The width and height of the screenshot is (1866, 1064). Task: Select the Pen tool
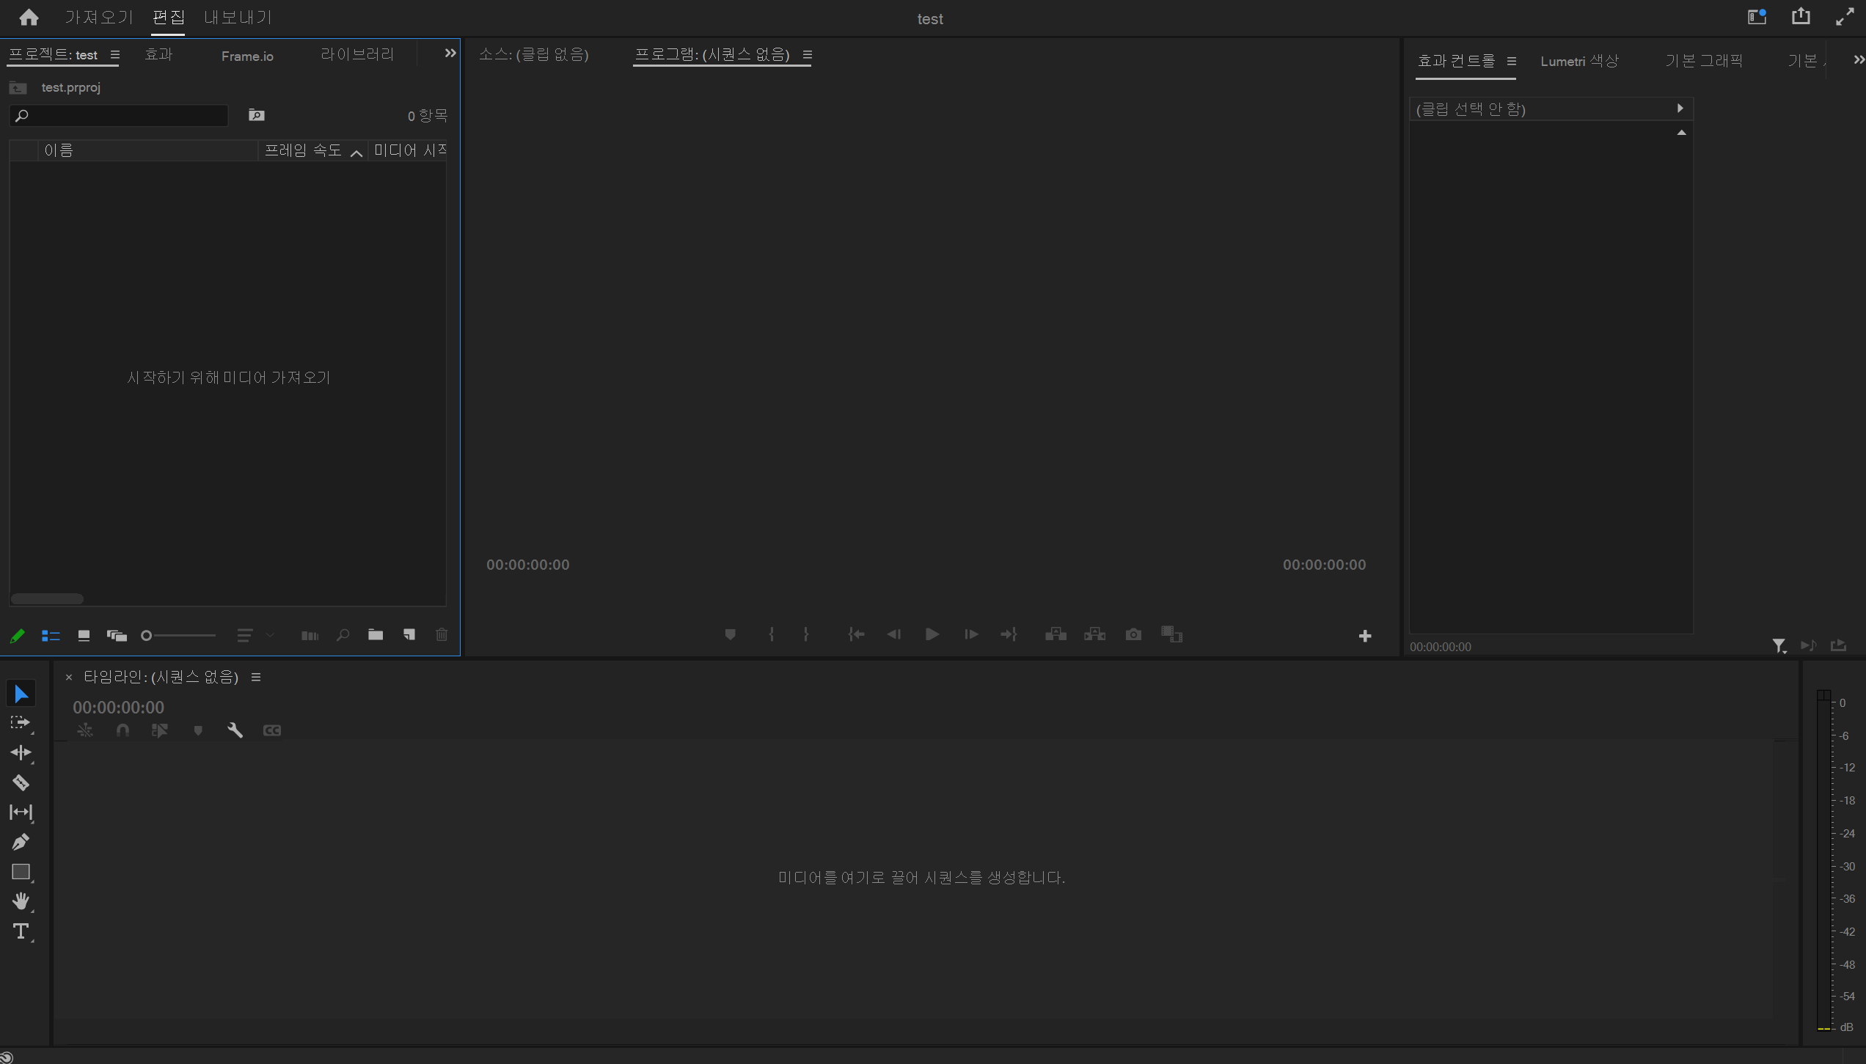(21, 842)
